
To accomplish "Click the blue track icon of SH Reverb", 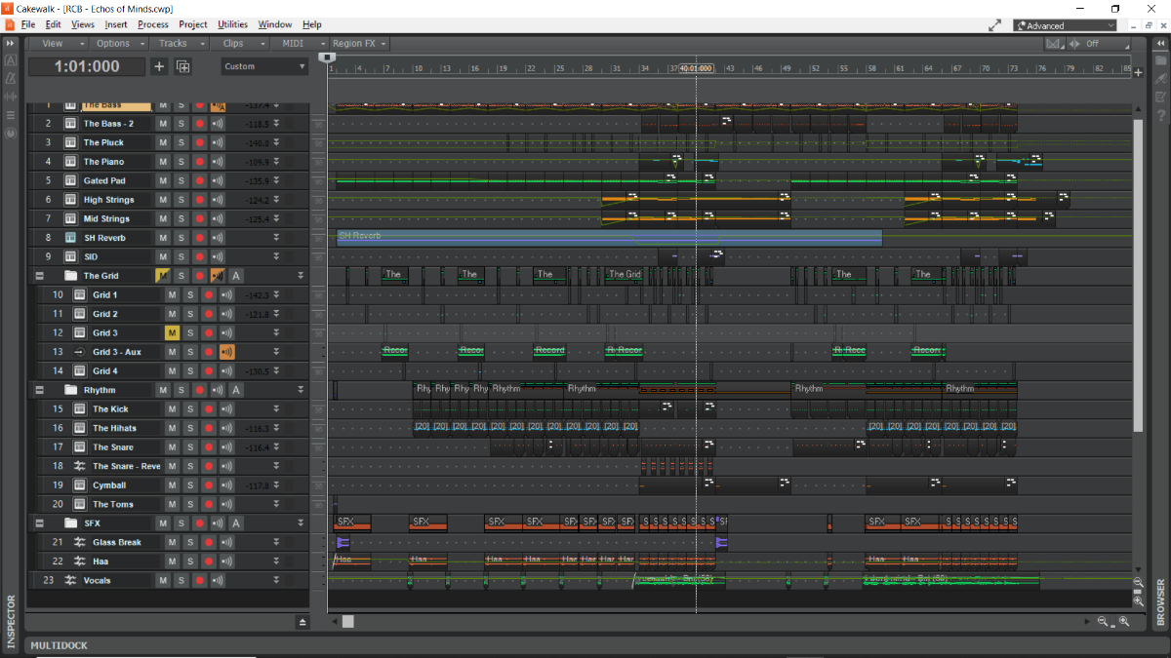I will point(70,238).
